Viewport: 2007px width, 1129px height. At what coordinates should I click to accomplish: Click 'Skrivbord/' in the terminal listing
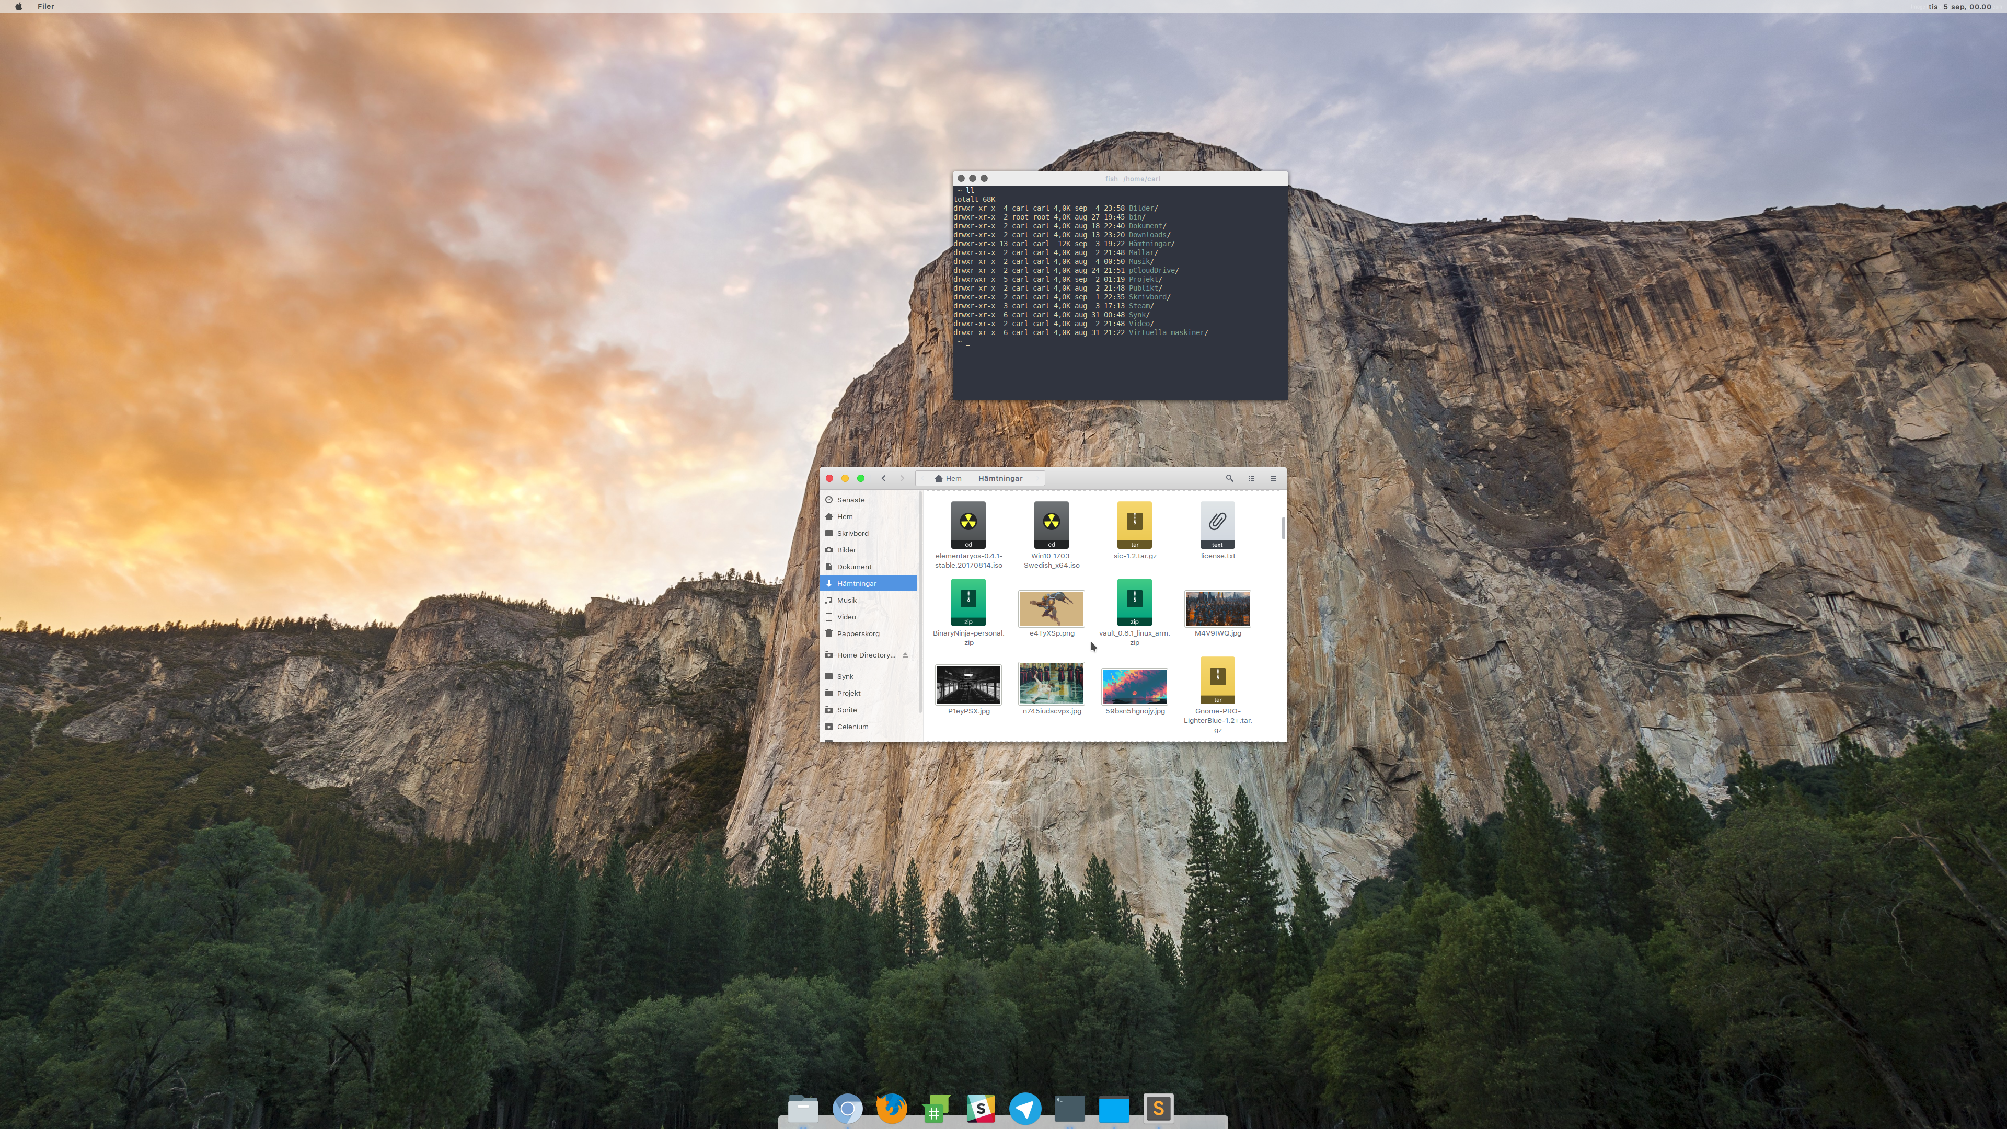coord(1149,297)
